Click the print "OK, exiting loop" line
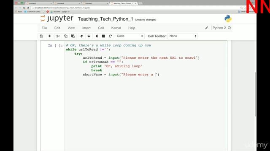The width and height of the screenshot is (270, 151). pyautogui.click(x=117, y=66)
